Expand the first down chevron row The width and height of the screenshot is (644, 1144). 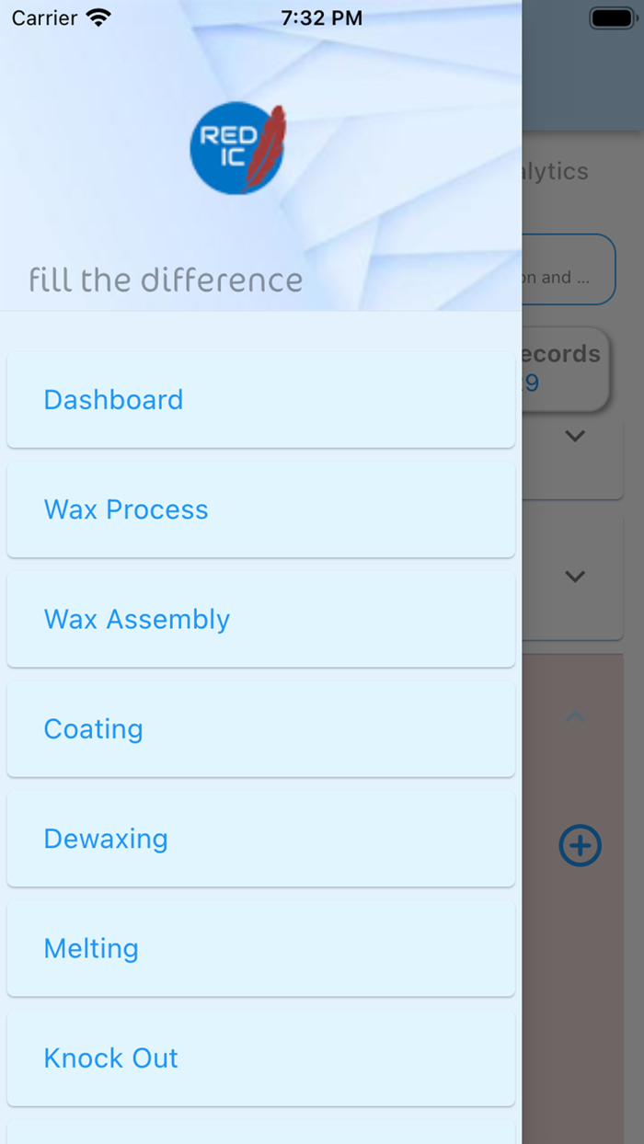tap(575, 436)
